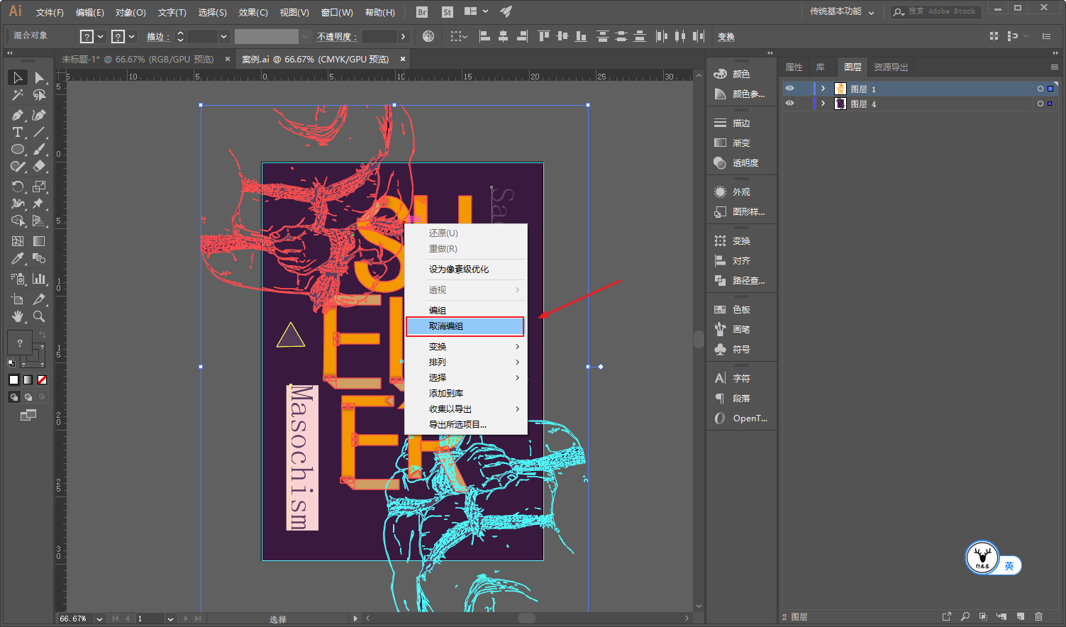This screenshot has height=627, width=1066.
Task: Click the 搜索 Adobe Stock search field
Action: [x=935, y=11]
